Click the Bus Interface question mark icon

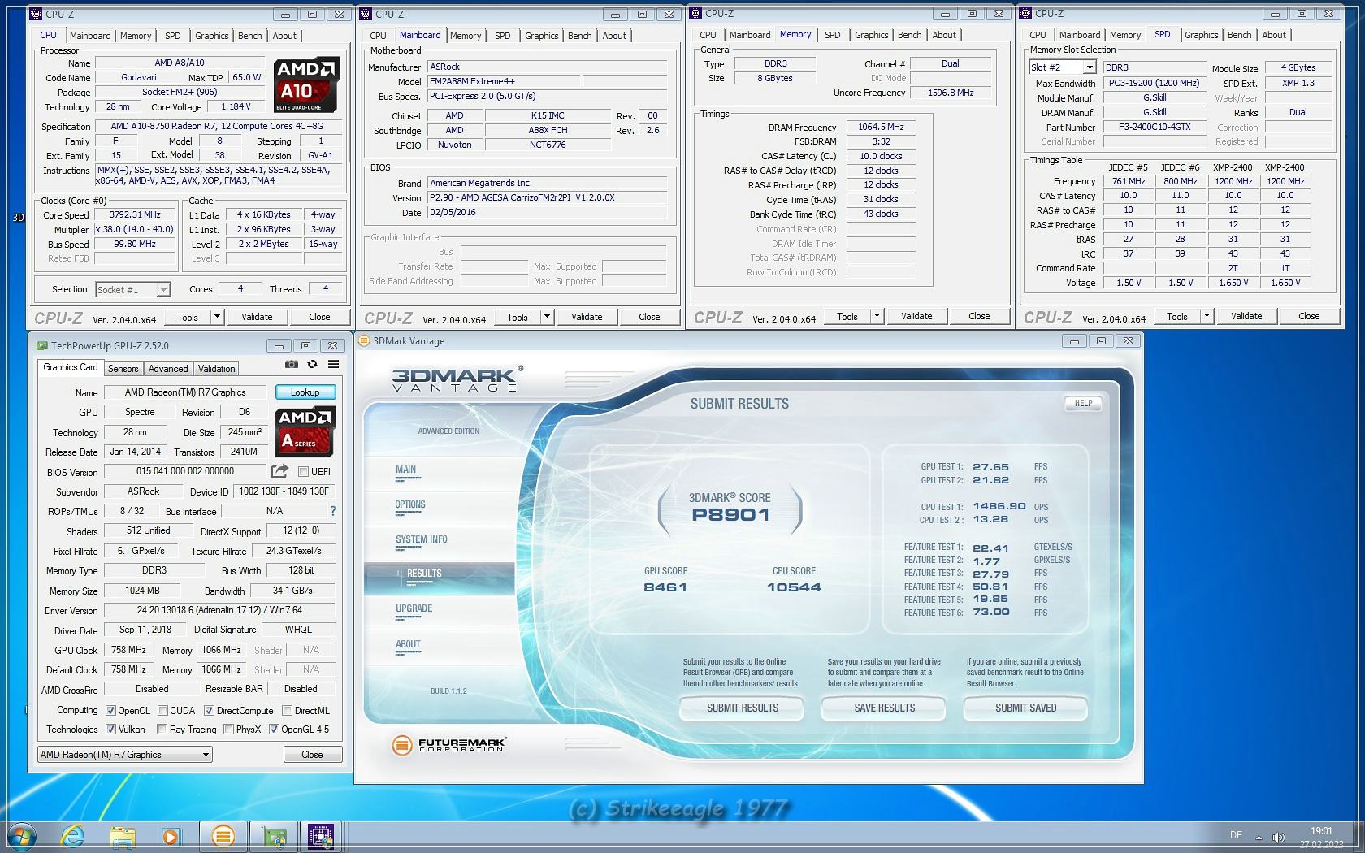[x=332, y=511]
